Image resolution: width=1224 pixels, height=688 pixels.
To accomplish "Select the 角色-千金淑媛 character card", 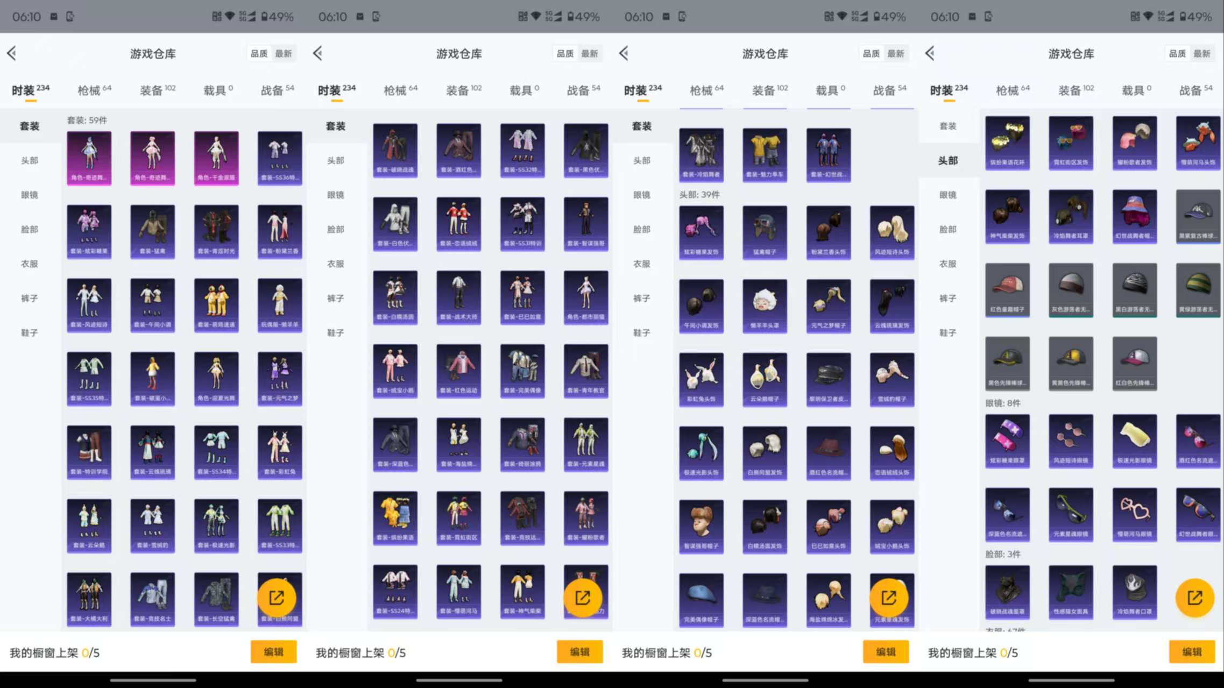I will tap(215, 157).
